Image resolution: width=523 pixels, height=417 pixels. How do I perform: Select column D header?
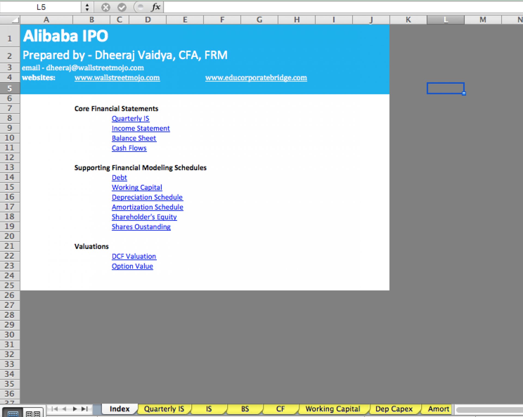148,20
